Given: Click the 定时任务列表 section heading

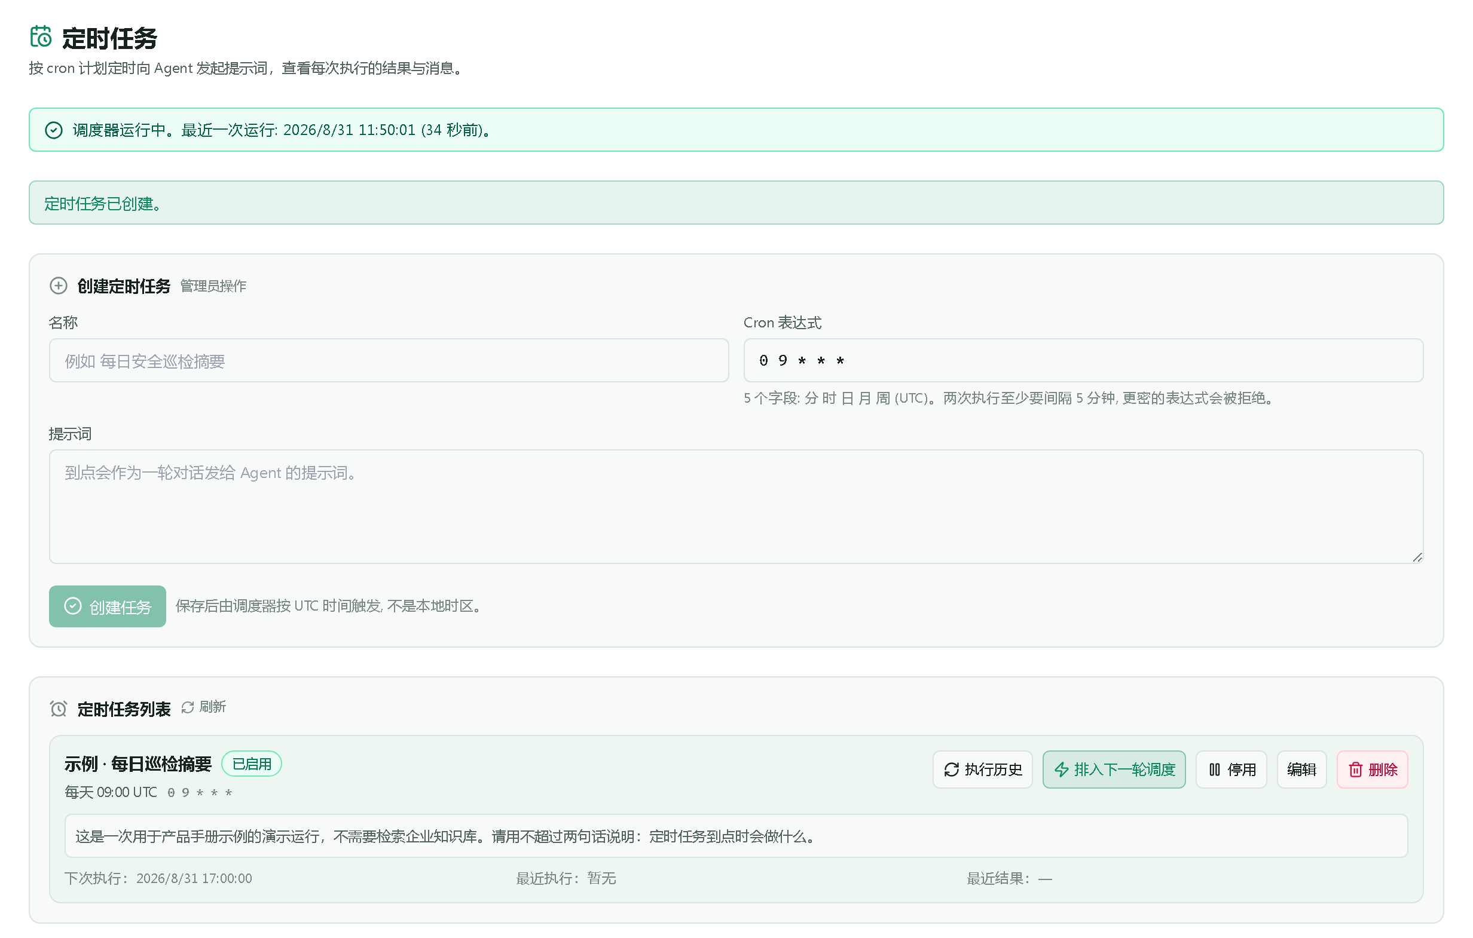Looking at the screenshot, I should [124, 709].
